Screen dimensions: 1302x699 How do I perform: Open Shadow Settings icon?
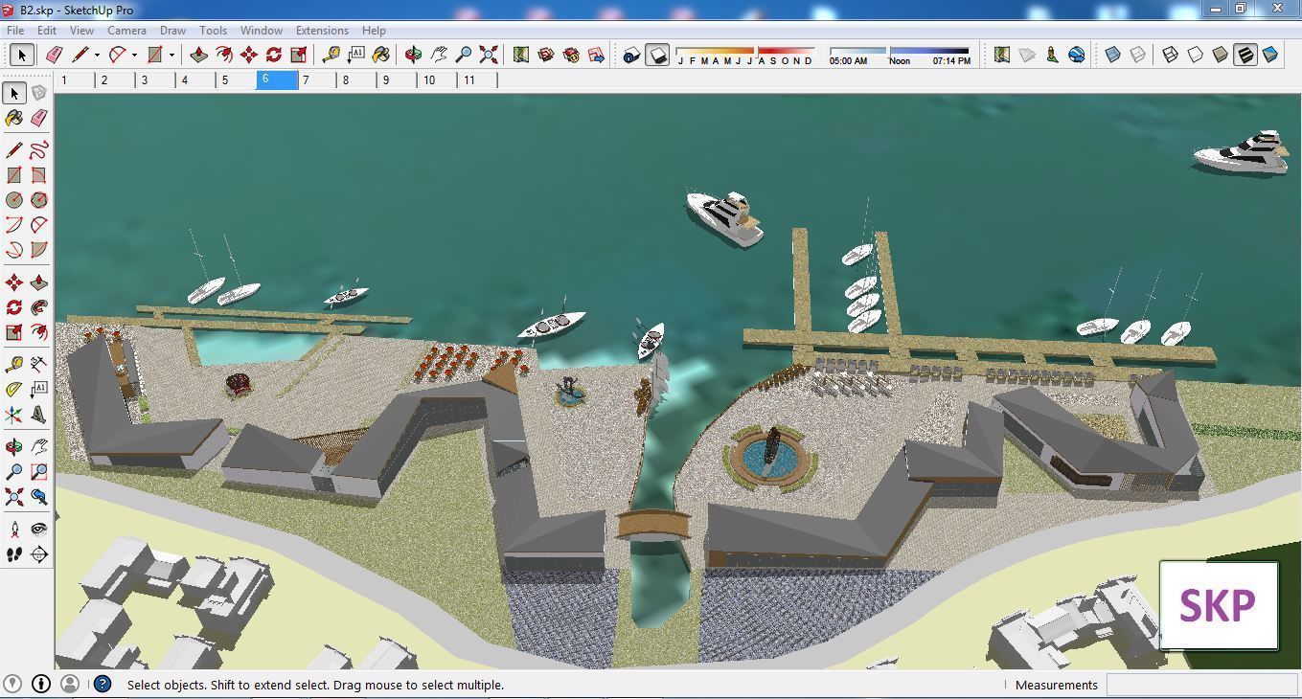point(632,55)
